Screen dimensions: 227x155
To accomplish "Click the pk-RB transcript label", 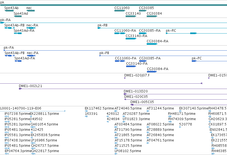I will pos(102,25).
